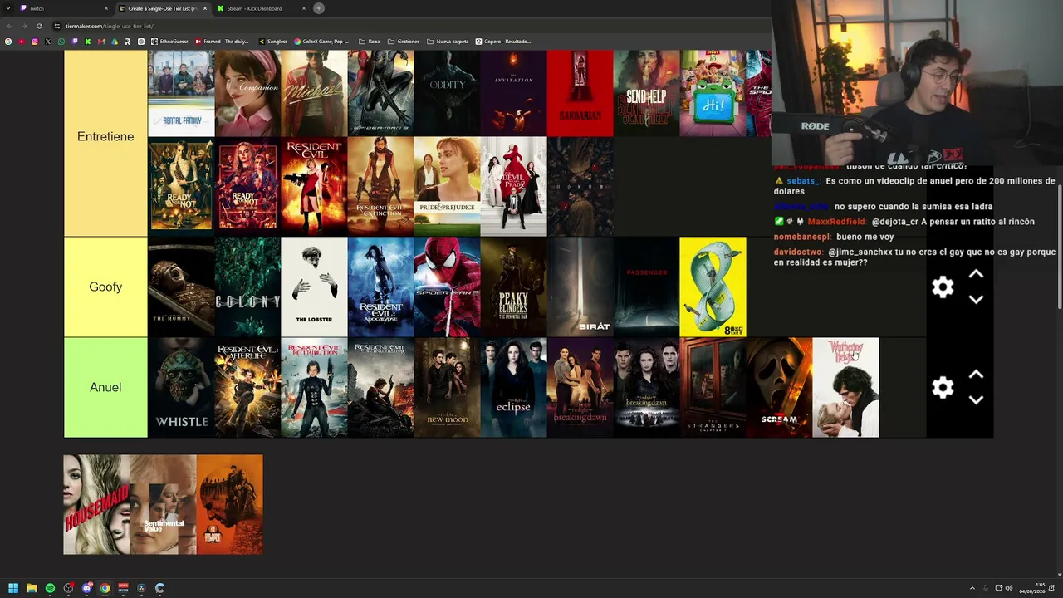The width and height of the screenshot is (1063, 598).
Task: Close the Kick Dashboard tab
Action: [x=304, y=8]
